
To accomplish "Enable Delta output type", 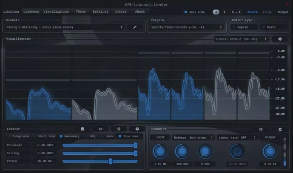I will [273, 27].
